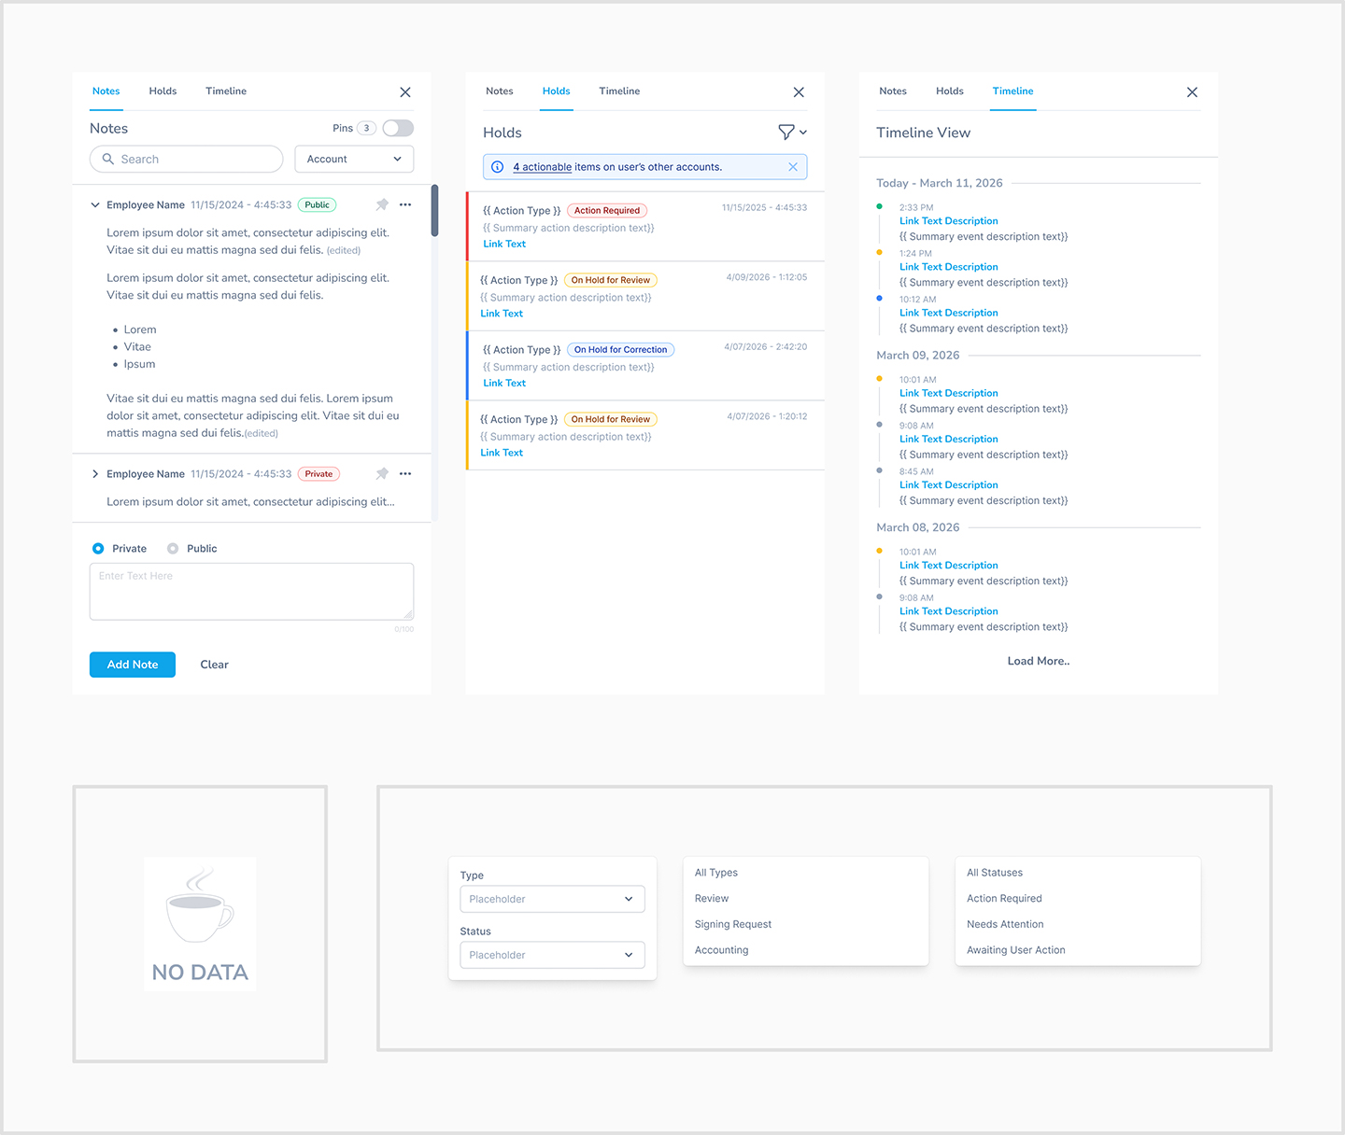Open Notes tab in the Holds panel
1345x1135 pixels.
pos(500,91)
